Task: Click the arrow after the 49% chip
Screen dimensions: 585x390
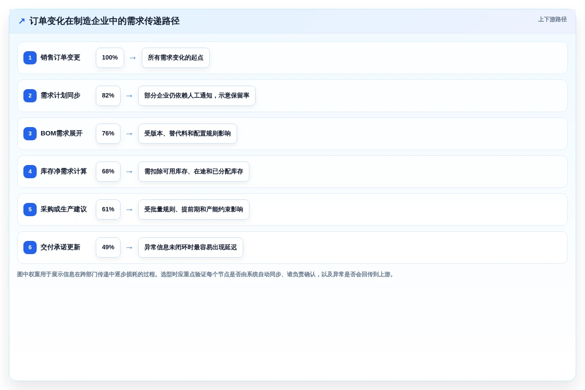Action: tap(129, 247)
